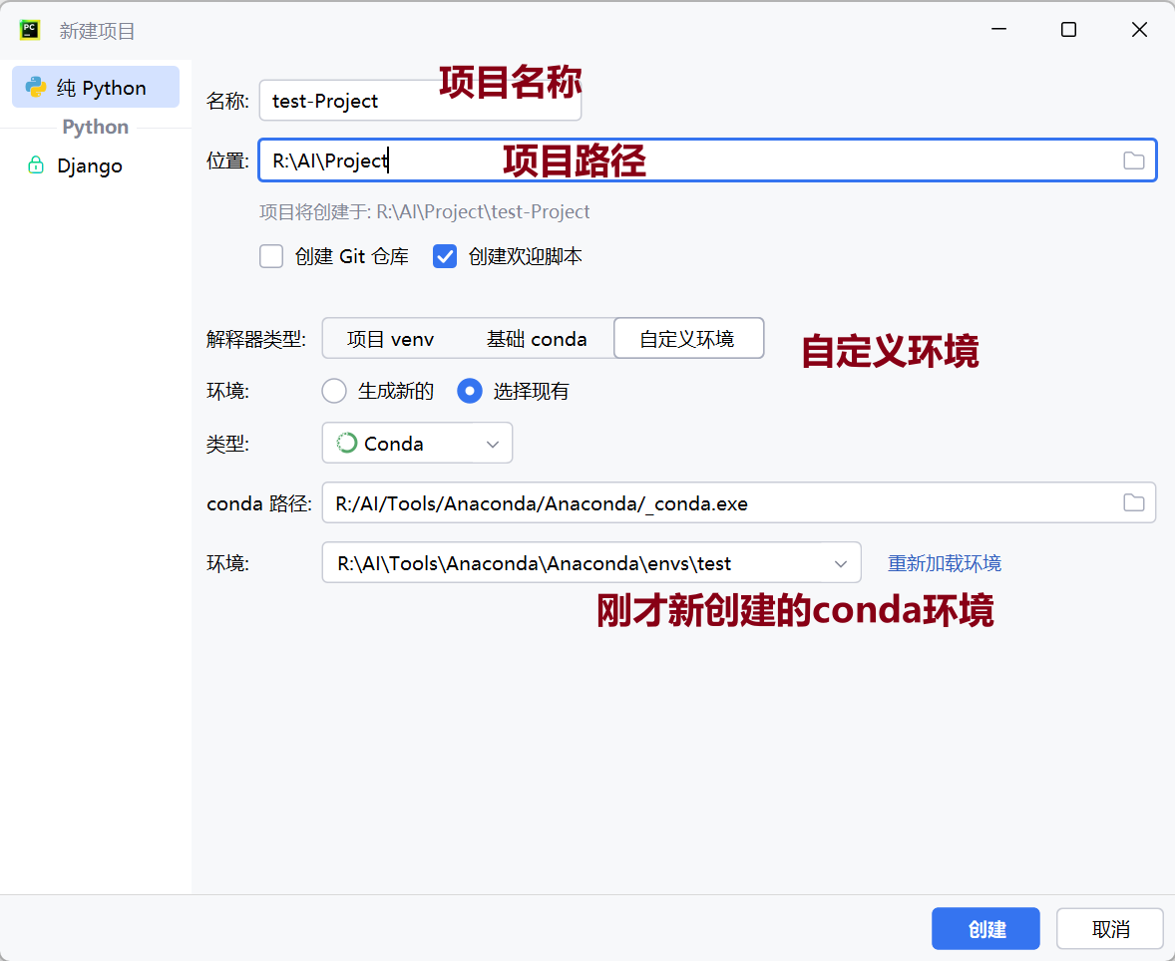Image resolution: width=1175 pixels, height=961 pixels.
Task: Enable the 创建 Git 仓库 checkbox
Action: tap(271, 256)
